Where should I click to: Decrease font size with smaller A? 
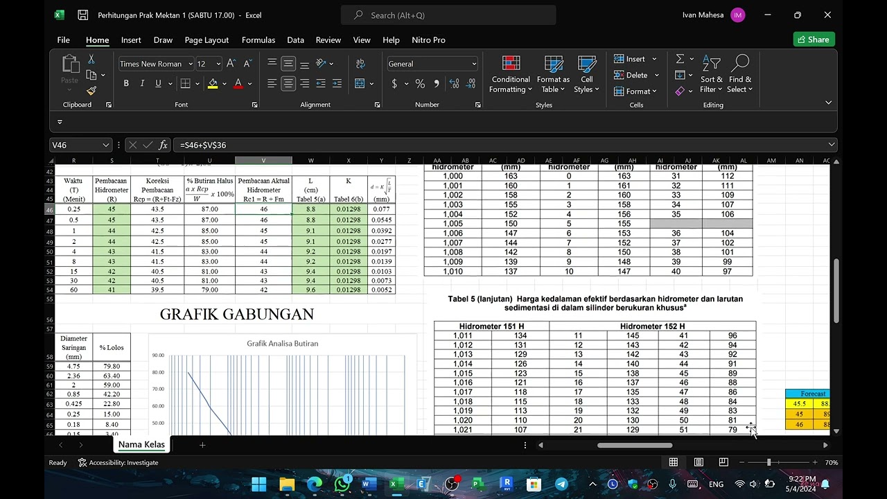tap(246, 64)
